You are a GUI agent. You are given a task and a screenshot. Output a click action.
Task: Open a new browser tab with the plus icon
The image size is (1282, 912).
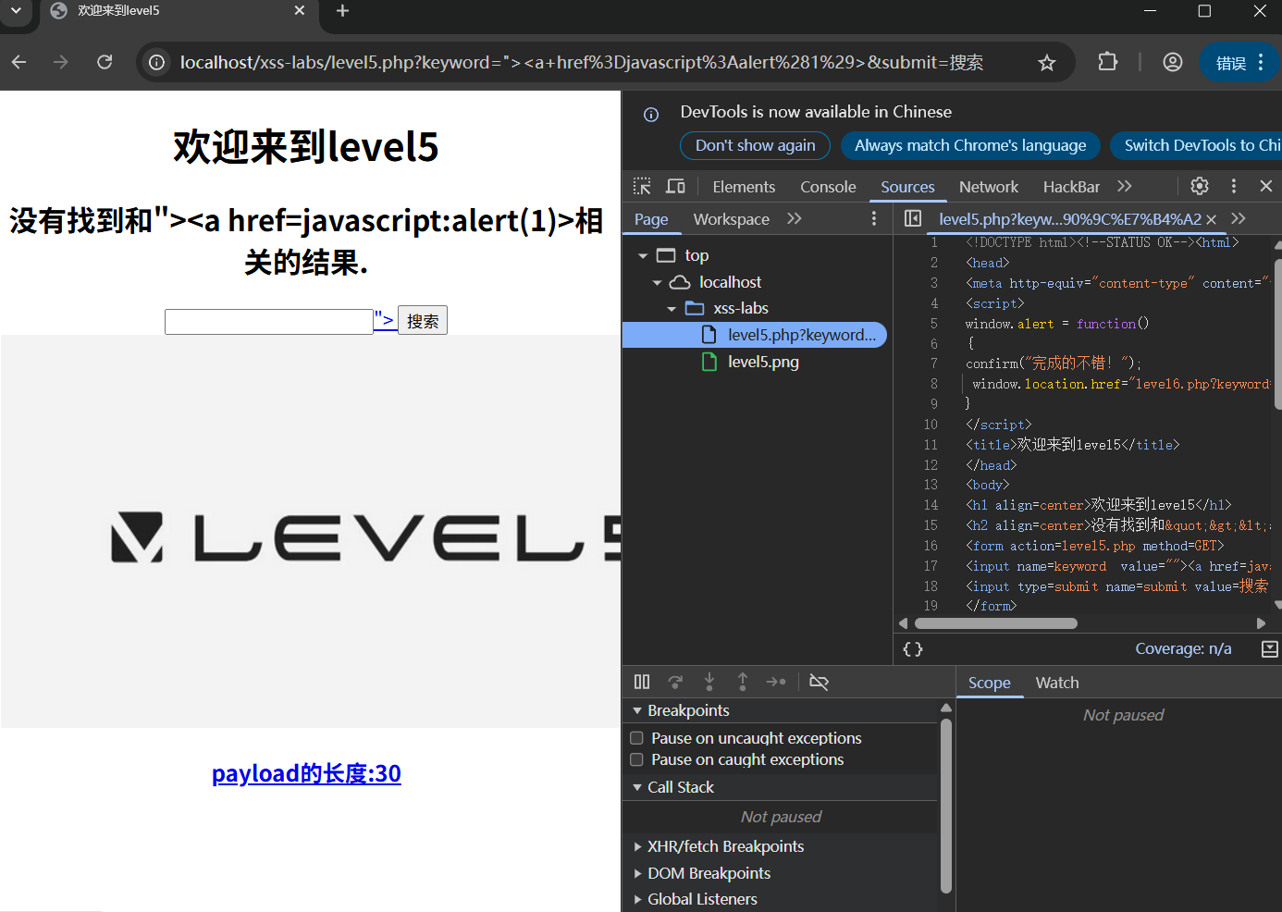click(x=342, y=11)
